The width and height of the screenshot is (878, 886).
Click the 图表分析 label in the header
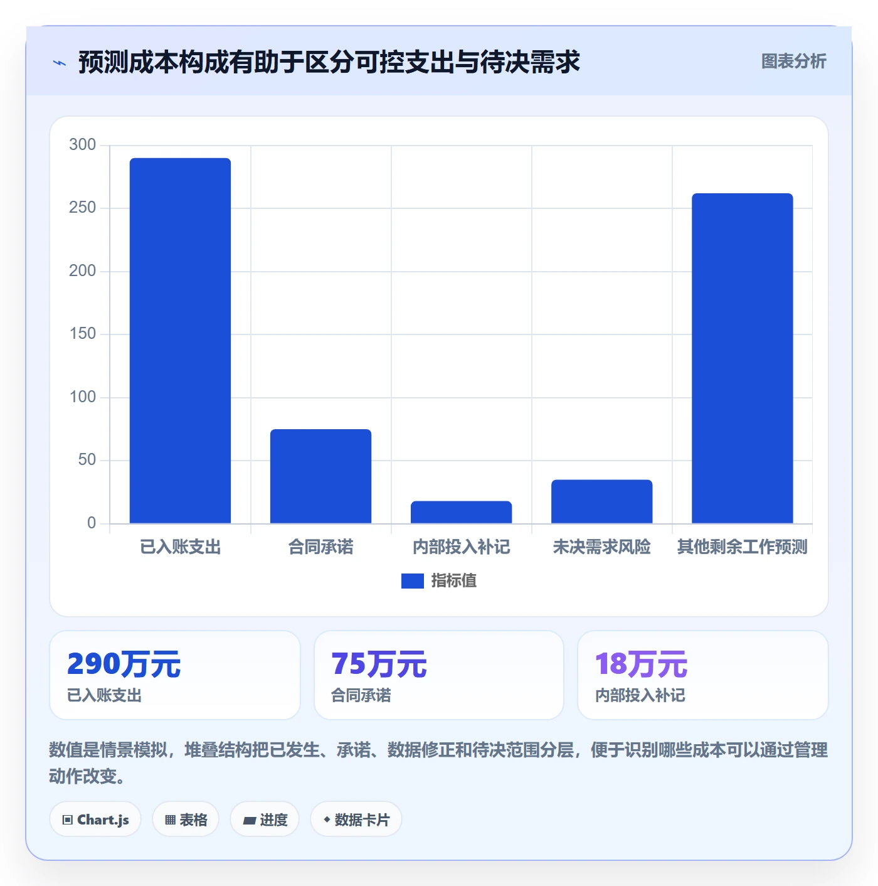793,61
